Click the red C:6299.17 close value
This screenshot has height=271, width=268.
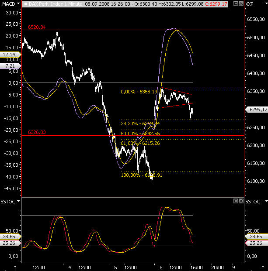click(216, 4)
